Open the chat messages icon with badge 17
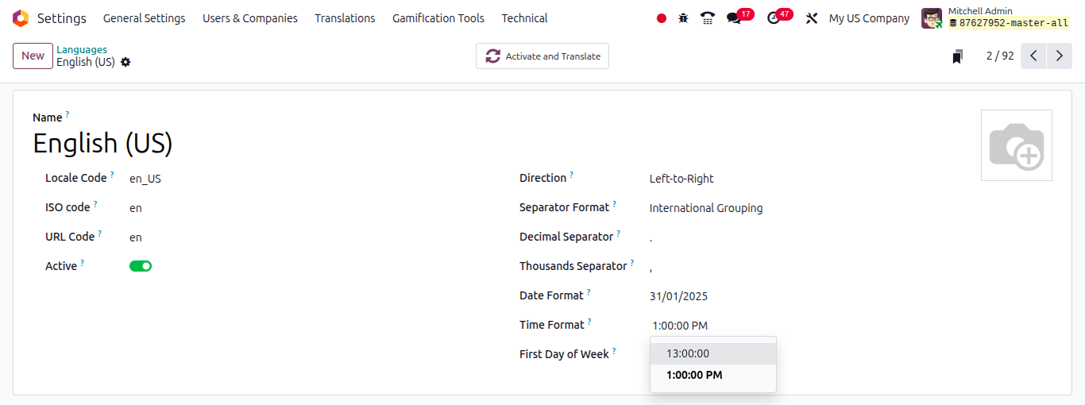 [734, 18]
